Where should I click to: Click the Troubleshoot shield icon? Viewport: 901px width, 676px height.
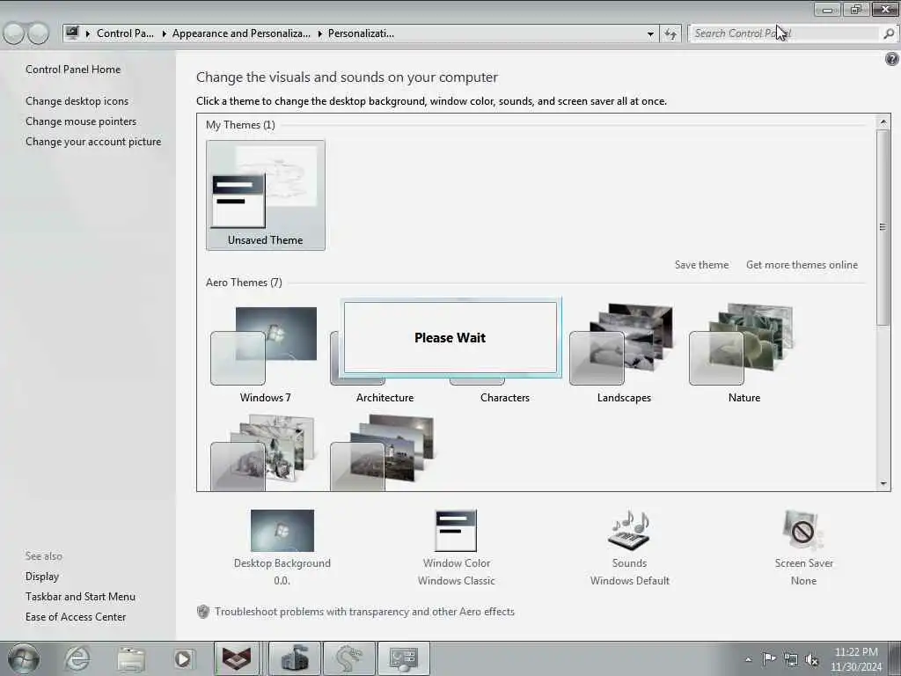pyautogui.click(x=203, y=612)
